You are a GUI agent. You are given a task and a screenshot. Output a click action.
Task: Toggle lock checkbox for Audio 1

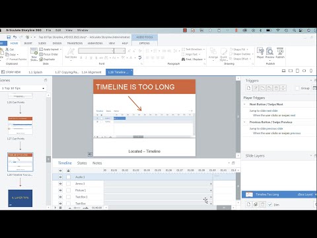tap(69, 177)
